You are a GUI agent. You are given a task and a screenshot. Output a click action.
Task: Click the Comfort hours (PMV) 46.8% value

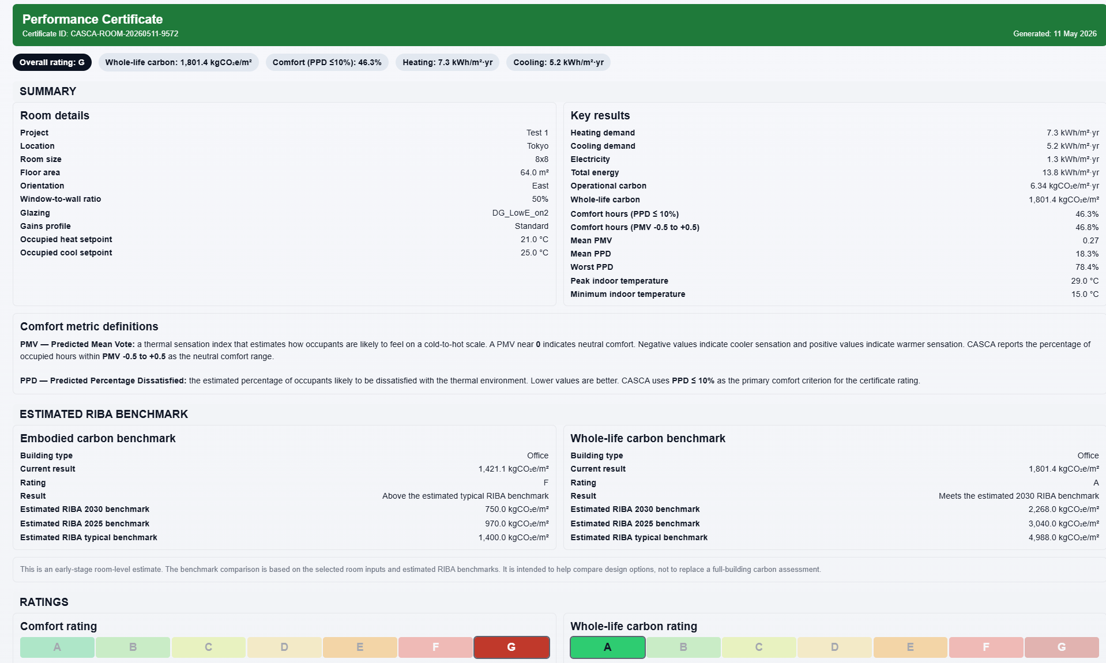[1087, 227]
